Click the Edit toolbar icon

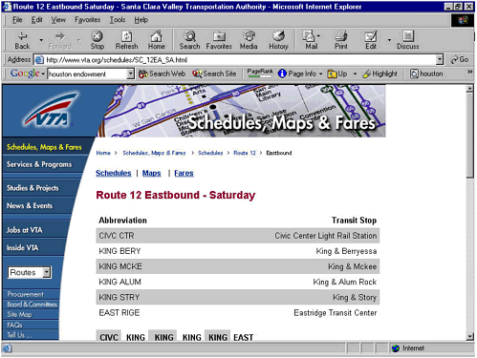point(371,40)
